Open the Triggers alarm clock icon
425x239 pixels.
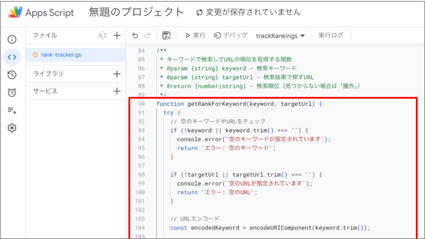[x=12, y=92]
